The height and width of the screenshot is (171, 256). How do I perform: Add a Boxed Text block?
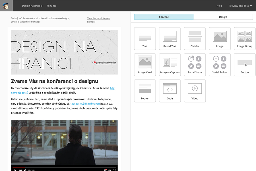[x=170, y=38]
